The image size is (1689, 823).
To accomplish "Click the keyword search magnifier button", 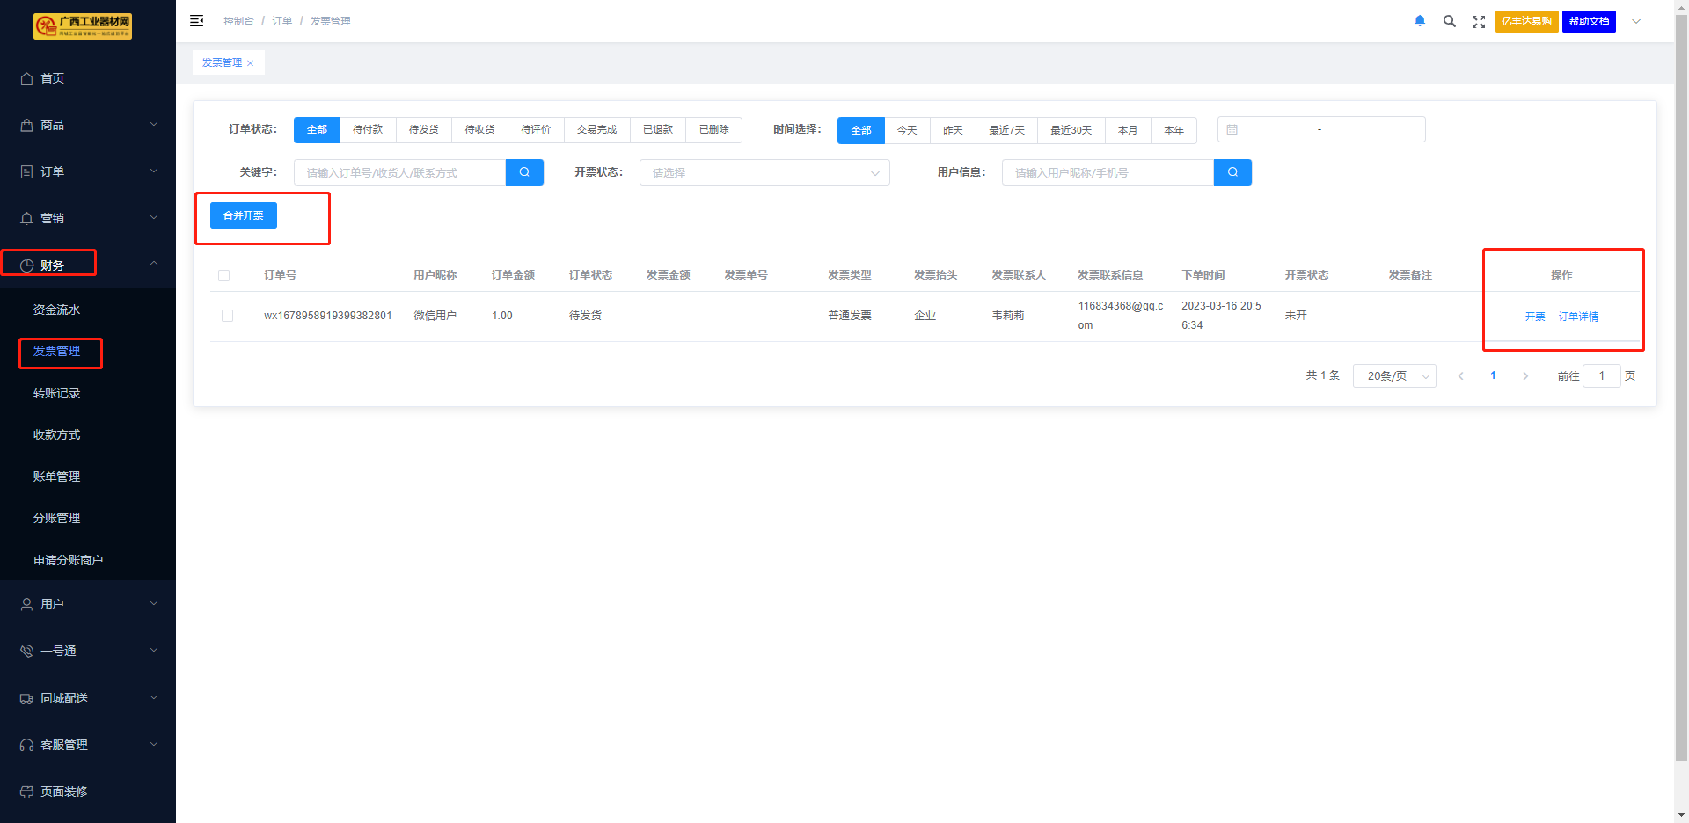I will pyautogui.click(x=524, y=172).
